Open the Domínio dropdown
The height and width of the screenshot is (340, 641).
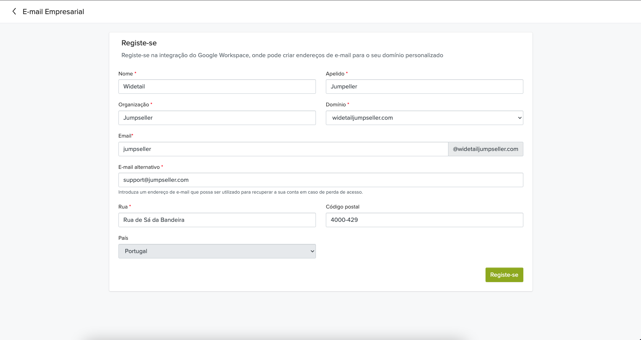(424, 118)
